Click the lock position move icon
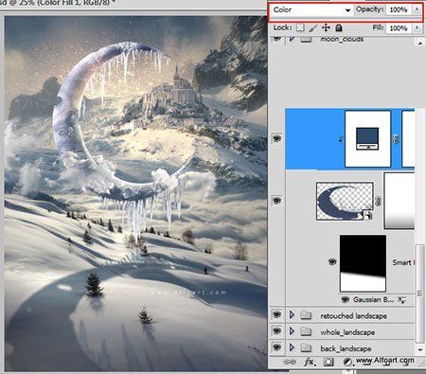 tap(326, 27)
